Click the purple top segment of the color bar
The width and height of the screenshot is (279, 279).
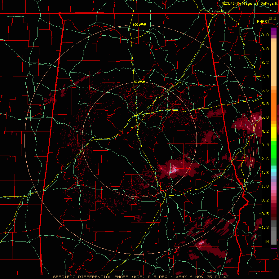(274, 31)
